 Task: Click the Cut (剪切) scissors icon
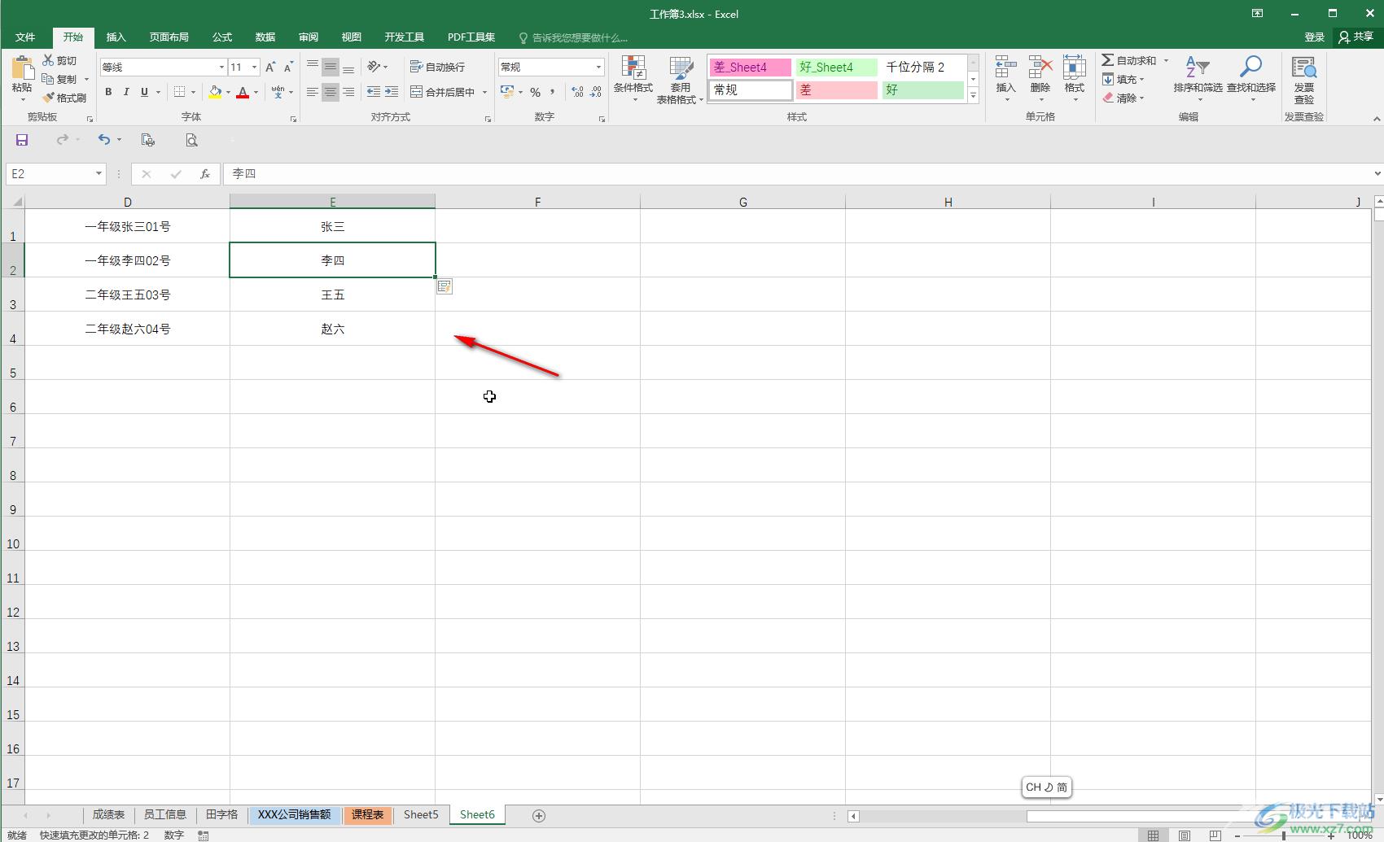48,60
